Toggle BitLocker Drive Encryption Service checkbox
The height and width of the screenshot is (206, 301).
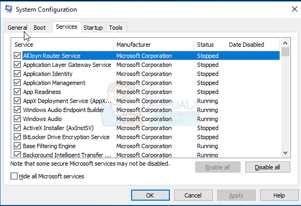[18, 137]
